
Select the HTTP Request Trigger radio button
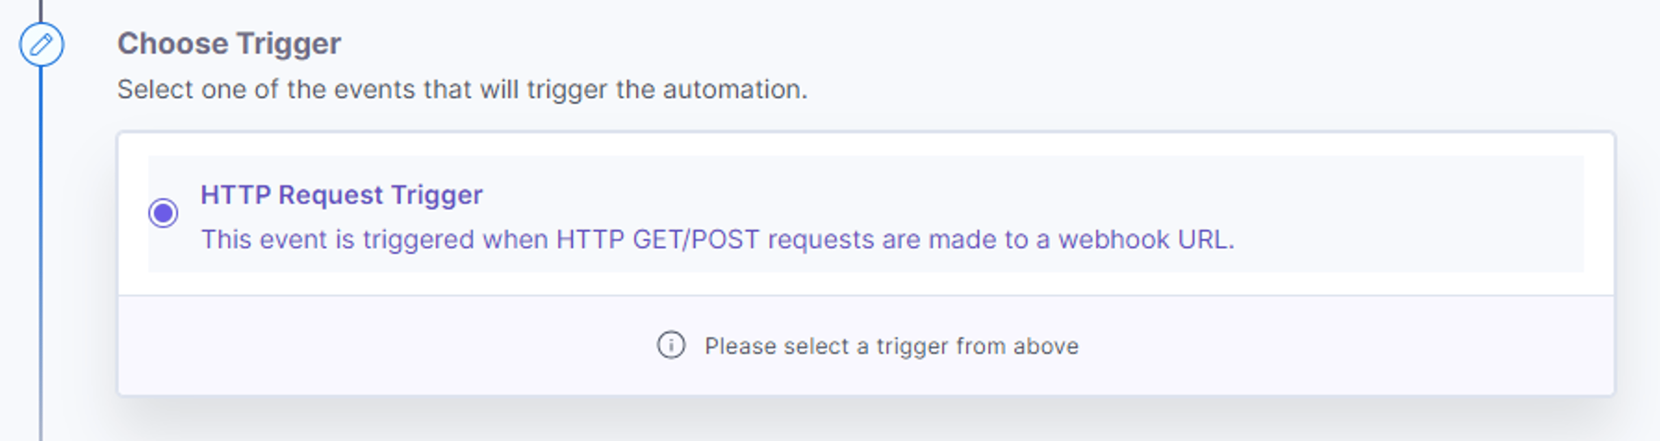[163, 213]
